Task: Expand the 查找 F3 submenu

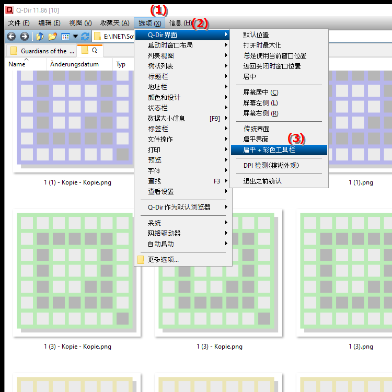Action: 182,181
